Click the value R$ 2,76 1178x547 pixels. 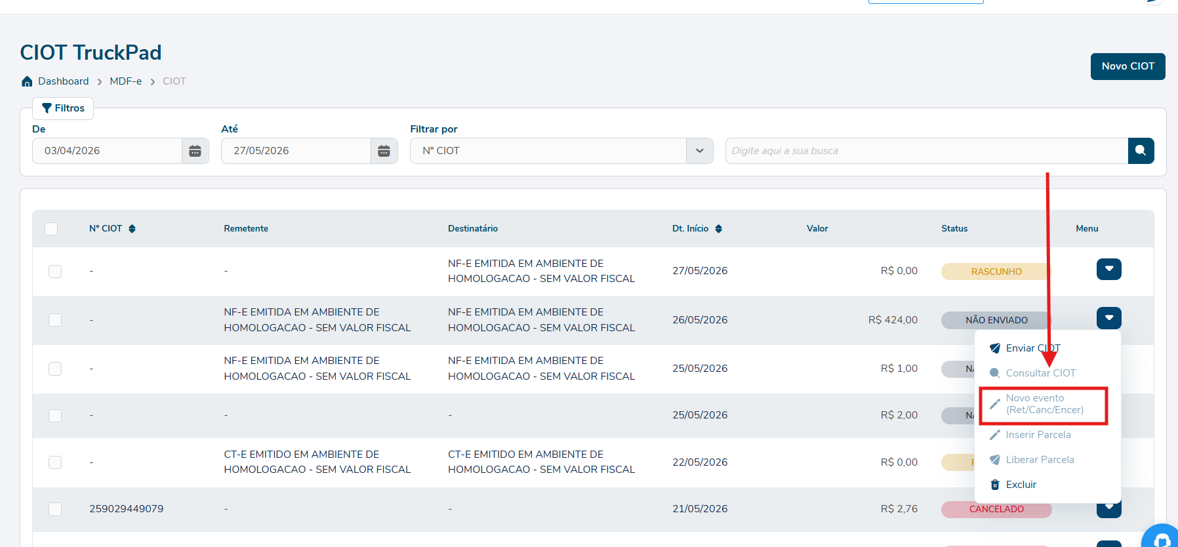tap(899, 509)
